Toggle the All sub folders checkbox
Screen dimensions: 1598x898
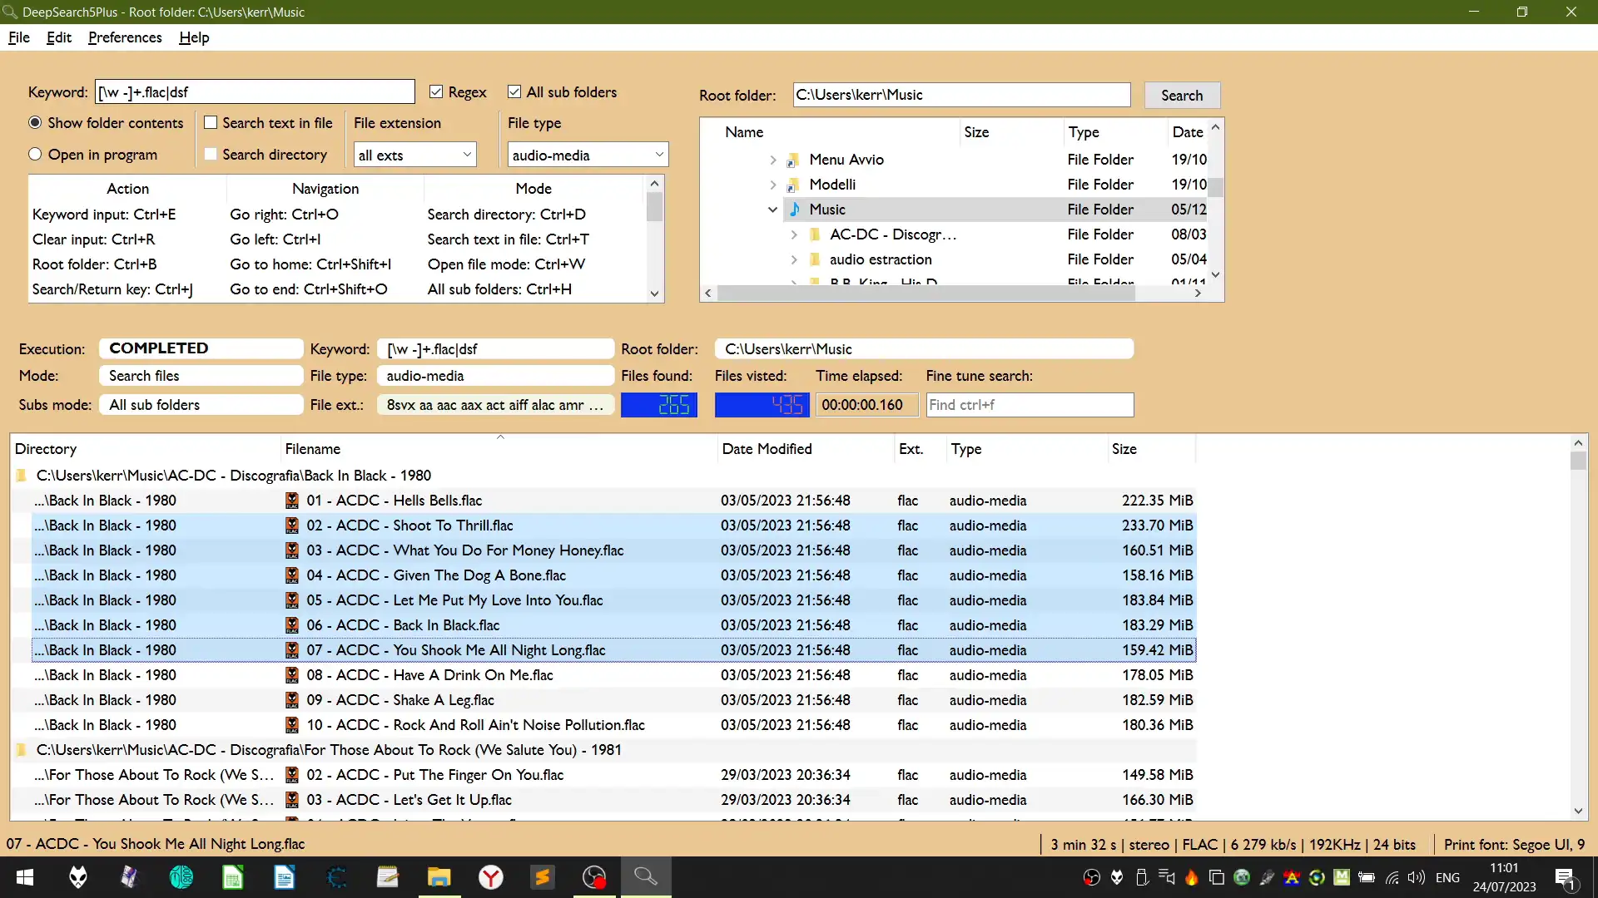click(x=514, y=92)
